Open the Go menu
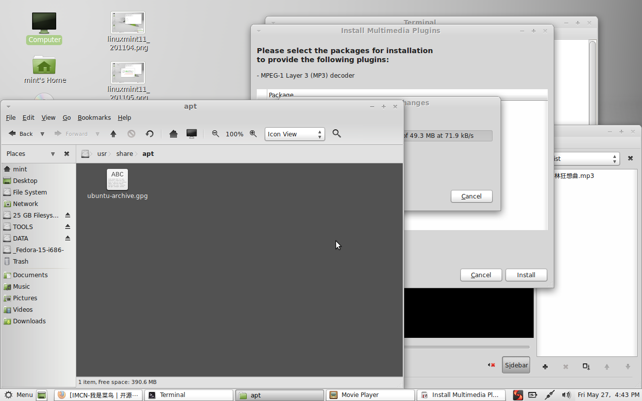 pyautogui.click(x=66, y=117)
